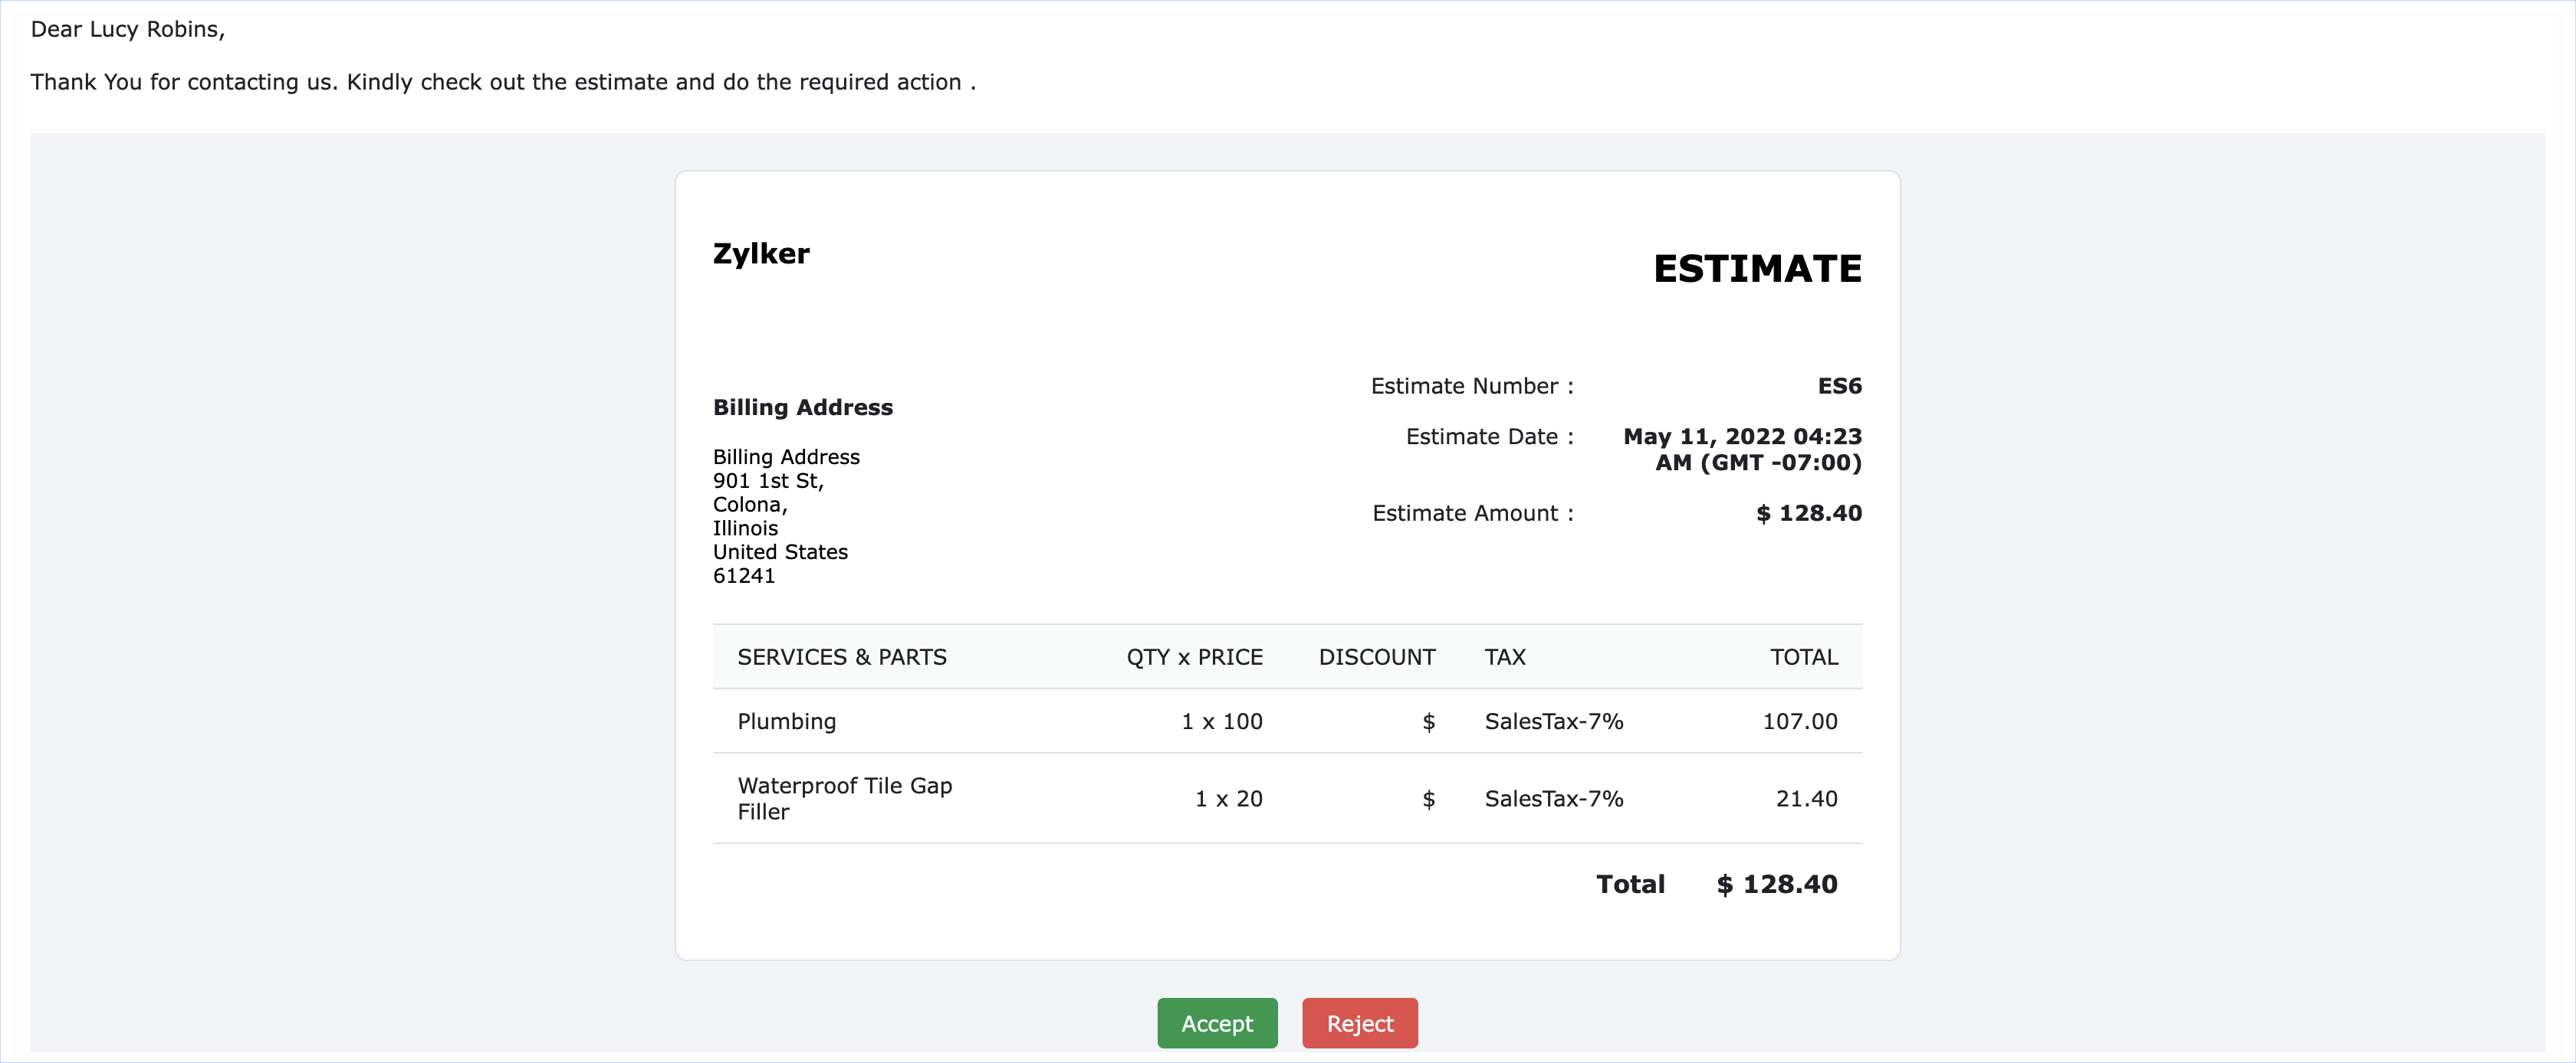
Task: Click the 107.00 total for Plumbing
Action: (x=1799, y=721)
